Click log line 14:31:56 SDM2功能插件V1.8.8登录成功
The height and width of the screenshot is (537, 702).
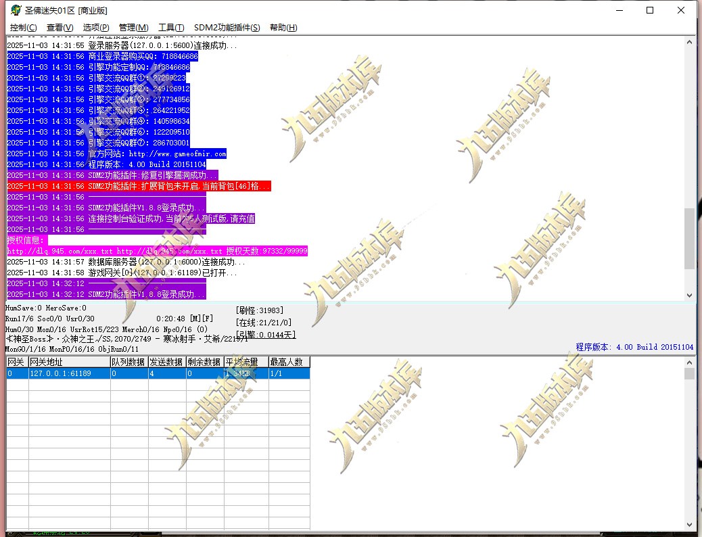pyautogui.click(x=107, y=208)
